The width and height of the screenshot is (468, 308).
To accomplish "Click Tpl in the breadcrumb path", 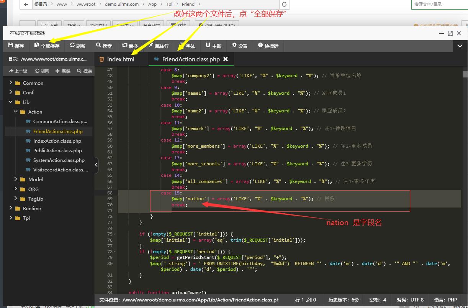I will 169,4.
